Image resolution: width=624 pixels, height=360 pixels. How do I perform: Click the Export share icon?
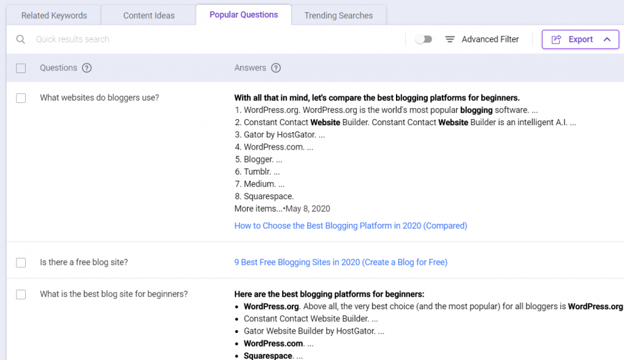556,39
